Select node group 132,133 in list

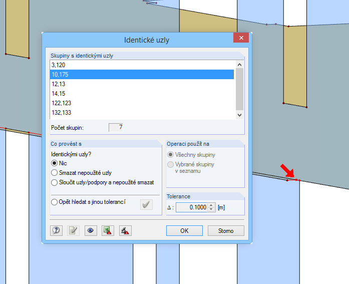(x=142, y=113)
